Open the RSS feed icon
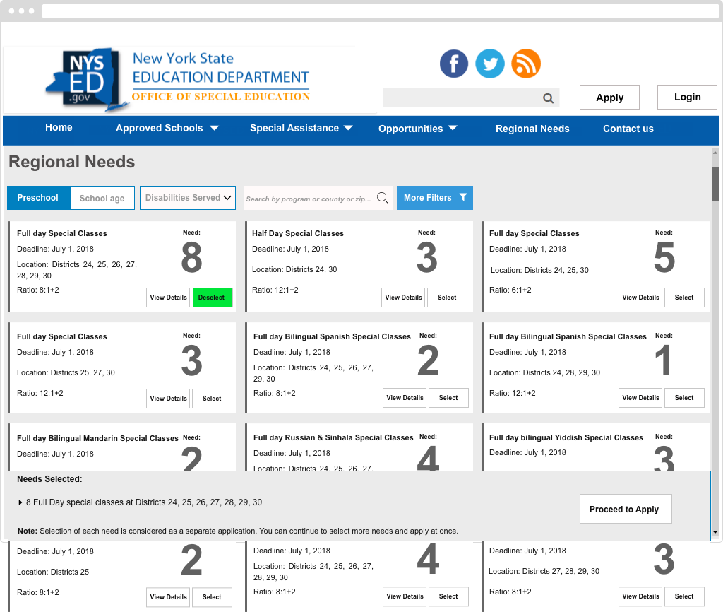This screenshot has height=612, width=723. (526, 64)
